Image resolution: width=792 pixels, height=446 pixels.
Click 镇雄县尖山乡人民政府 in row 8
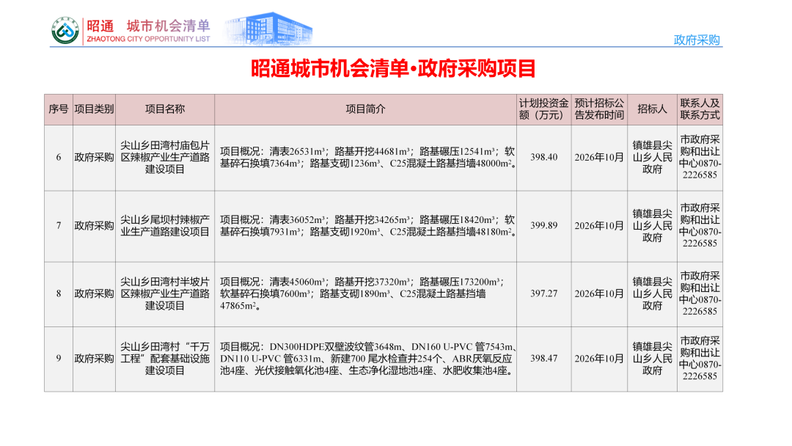click(x=652, y=294)
